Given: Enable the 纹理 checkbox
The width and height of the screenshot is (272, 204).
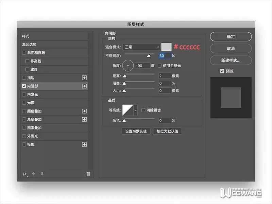Looking at the screenshot, I should pyautogui.click(x=27, y=69).
